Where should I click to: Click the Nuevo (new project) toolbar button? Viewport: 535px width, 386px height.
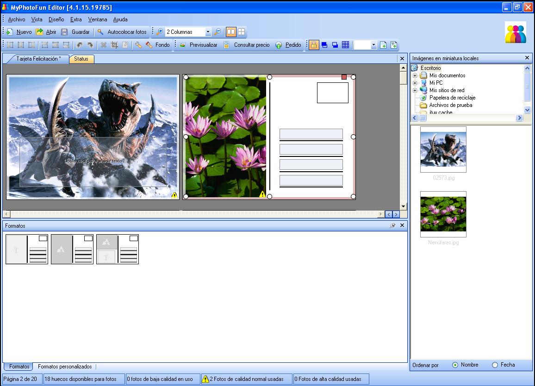19,32
